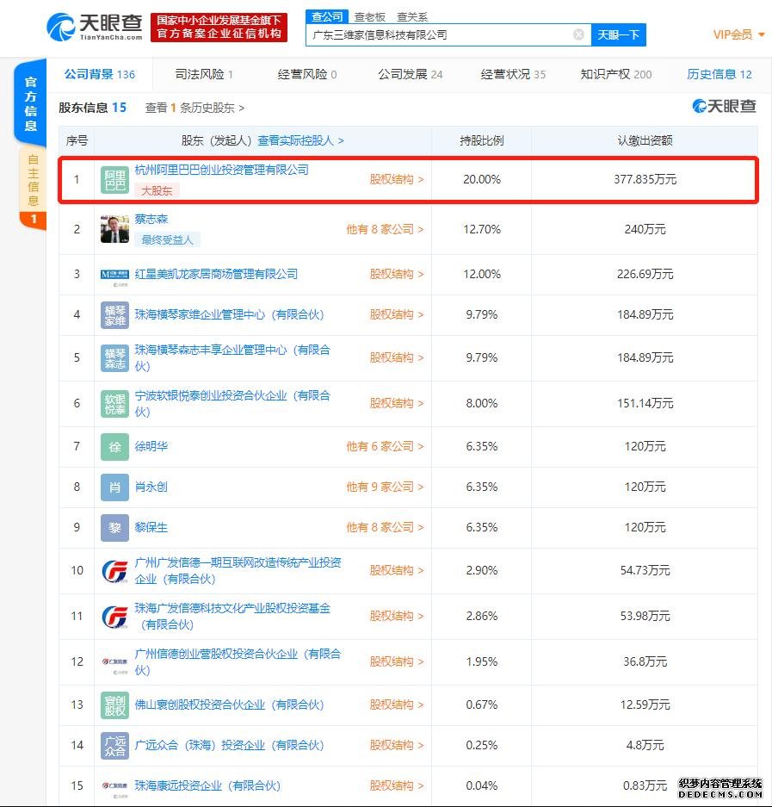Open the 杭州阿里巴巴创业投资管理有限公司 link
Screen dimensions: 772x807
click(222, 171)
